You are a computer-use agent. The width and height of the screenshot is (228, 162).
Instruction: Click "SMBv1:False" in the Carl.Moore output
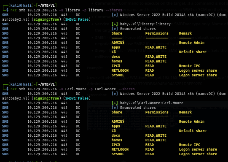[x=77, y=98]
